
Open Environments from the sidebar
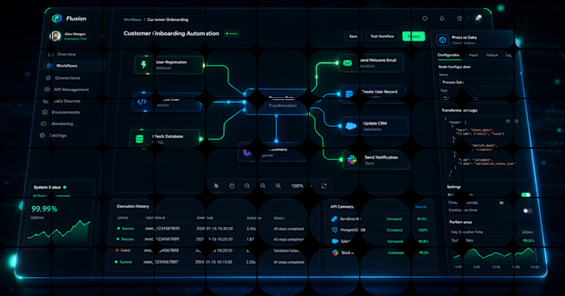click(65, 112)
